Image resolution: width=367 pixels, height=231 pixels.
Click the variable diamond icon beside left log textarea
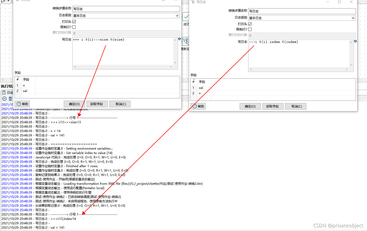[179, 39]
